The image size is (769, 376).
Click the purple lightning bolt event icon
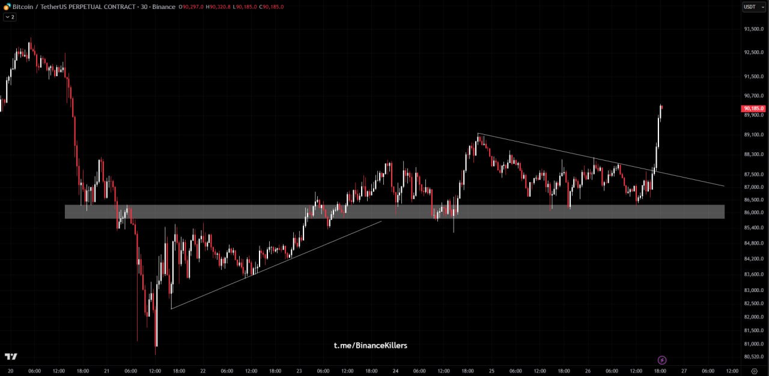662,360
